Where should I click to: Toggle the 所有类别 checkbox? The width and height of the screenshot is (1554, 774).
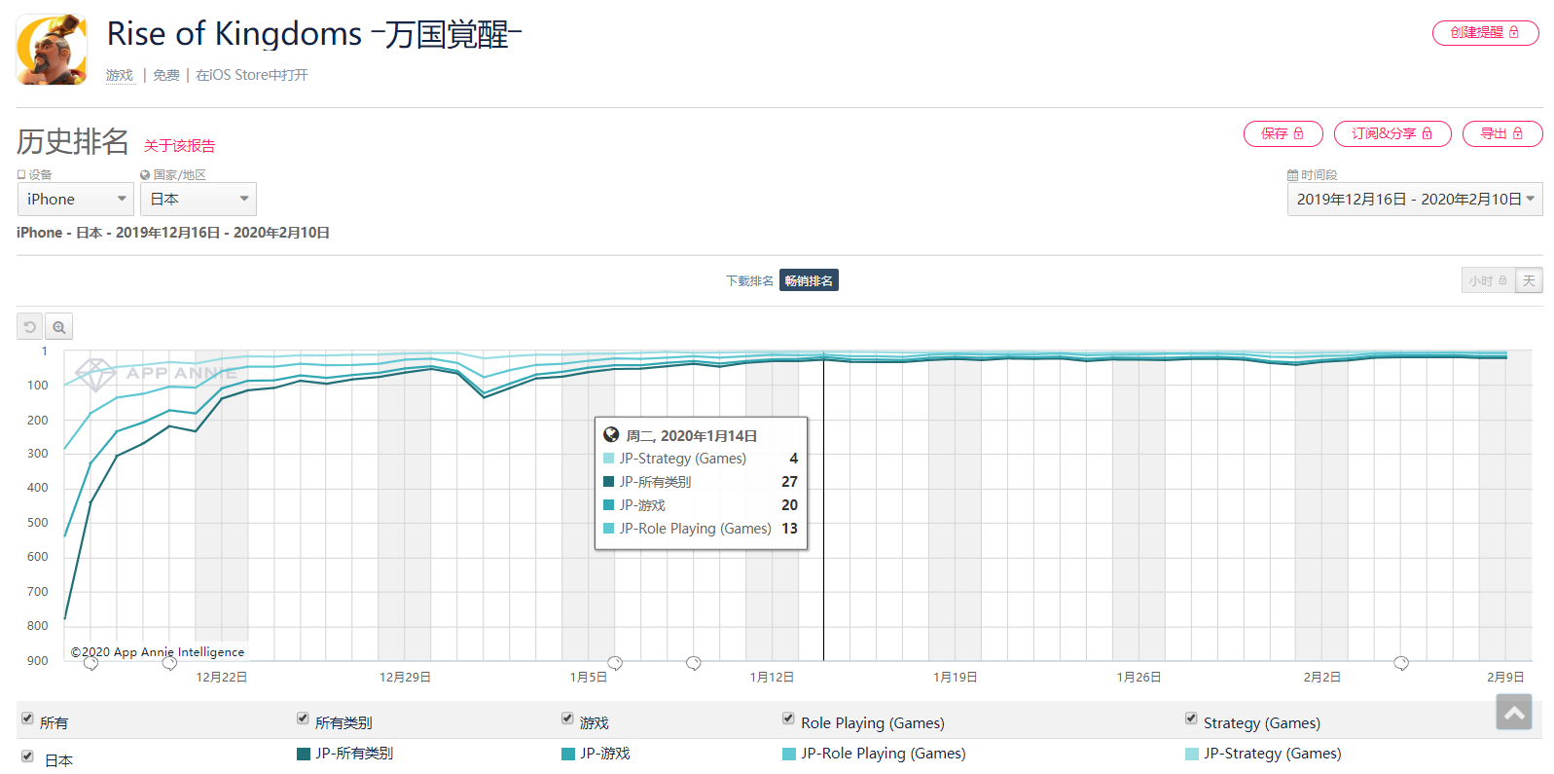point(303,719)
